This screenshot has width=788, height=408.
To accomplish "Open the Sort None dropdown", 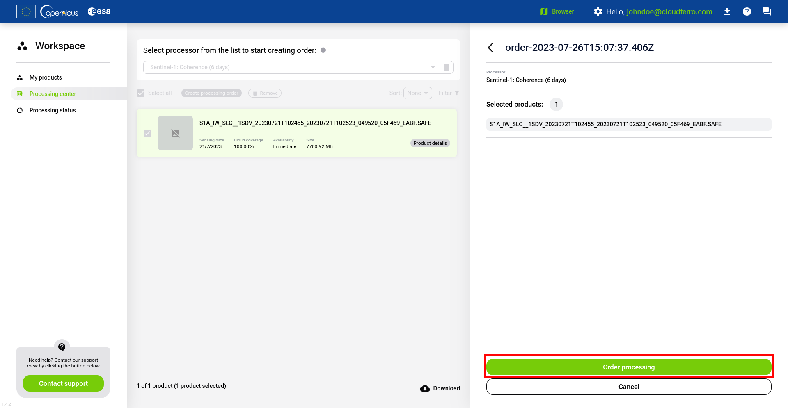I will (x=417, y=93).
